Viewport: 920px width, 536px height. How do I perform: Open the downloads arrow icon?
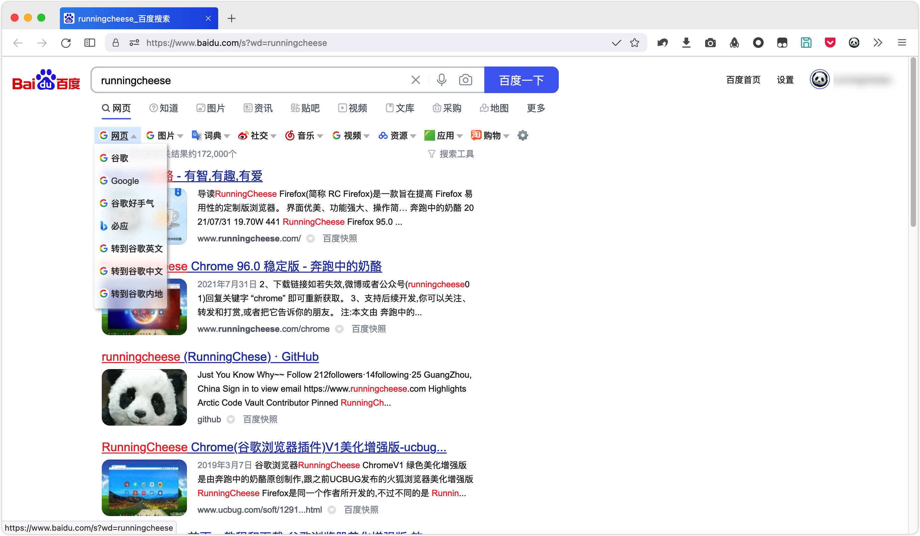(x=686, y=43)
